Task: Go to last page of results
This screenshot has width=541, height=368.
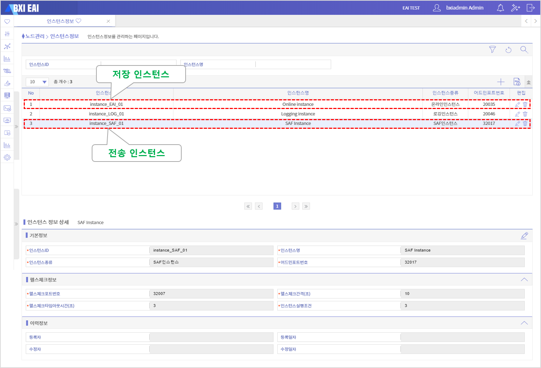Action: point(306,206)
